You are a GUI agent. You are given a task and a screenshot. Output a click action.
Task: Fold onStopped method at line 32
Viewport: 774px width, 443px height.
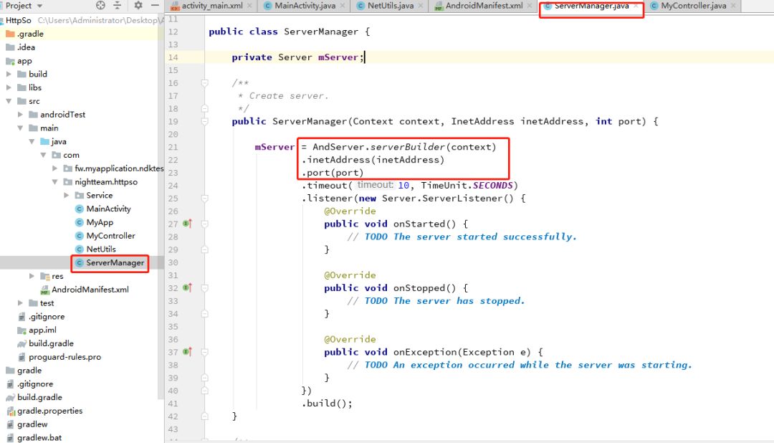tap(204, 288)
